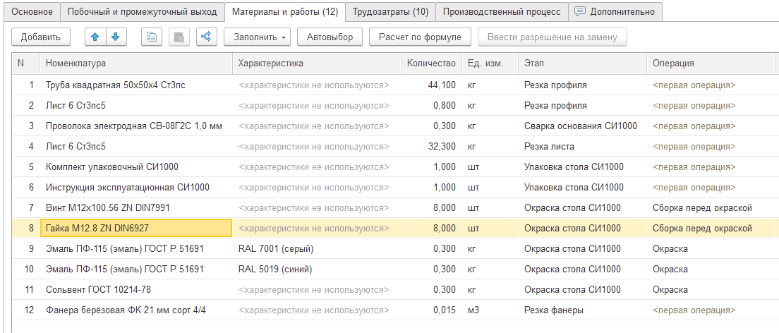Open the Заполнить dropdown menu
779x333 pixels.
pyautogui.click(x=257, y=37)
